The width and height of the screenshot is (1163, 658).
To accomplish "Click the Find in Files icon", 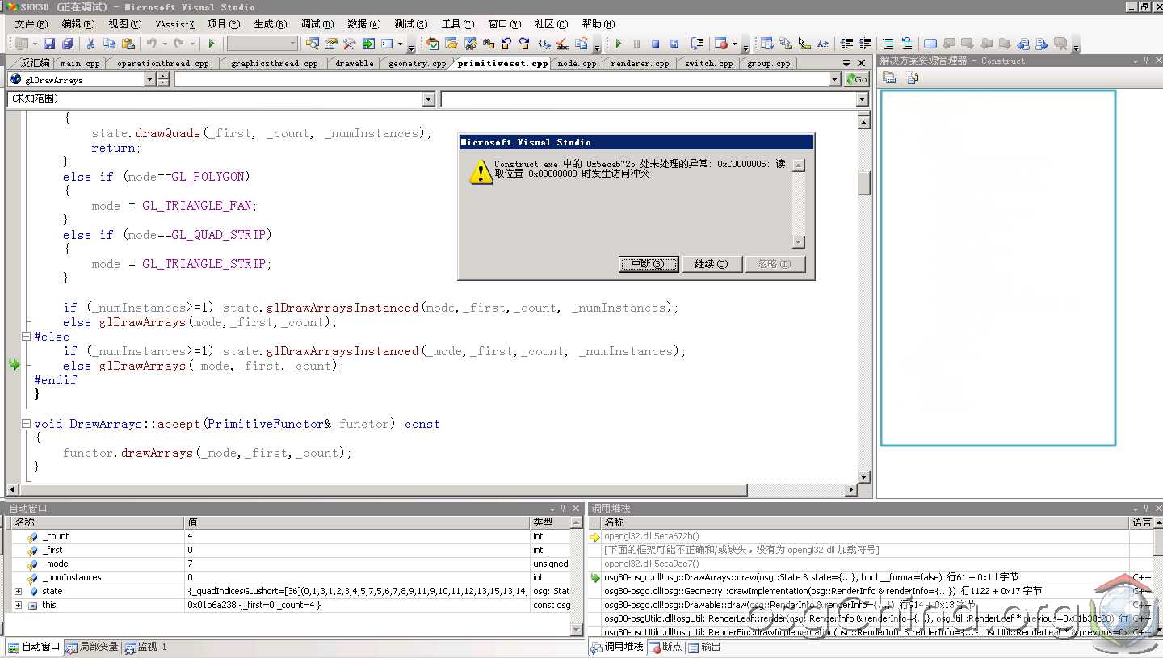I will click(x=312, y=44).
